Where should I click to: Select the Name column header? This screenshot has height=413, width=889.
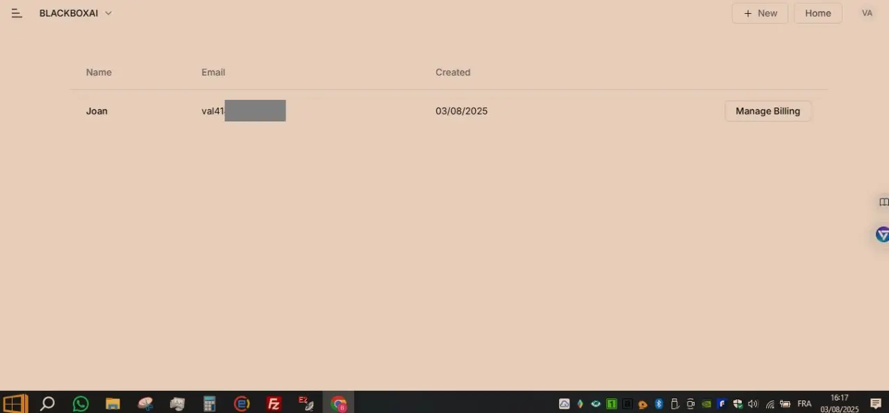tap(99, 72)
